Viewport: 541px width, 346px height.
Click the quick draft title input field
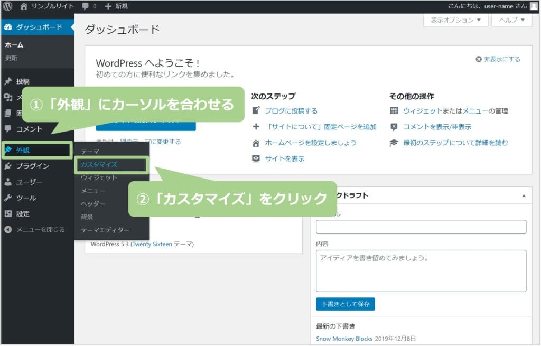coord(421,227)
